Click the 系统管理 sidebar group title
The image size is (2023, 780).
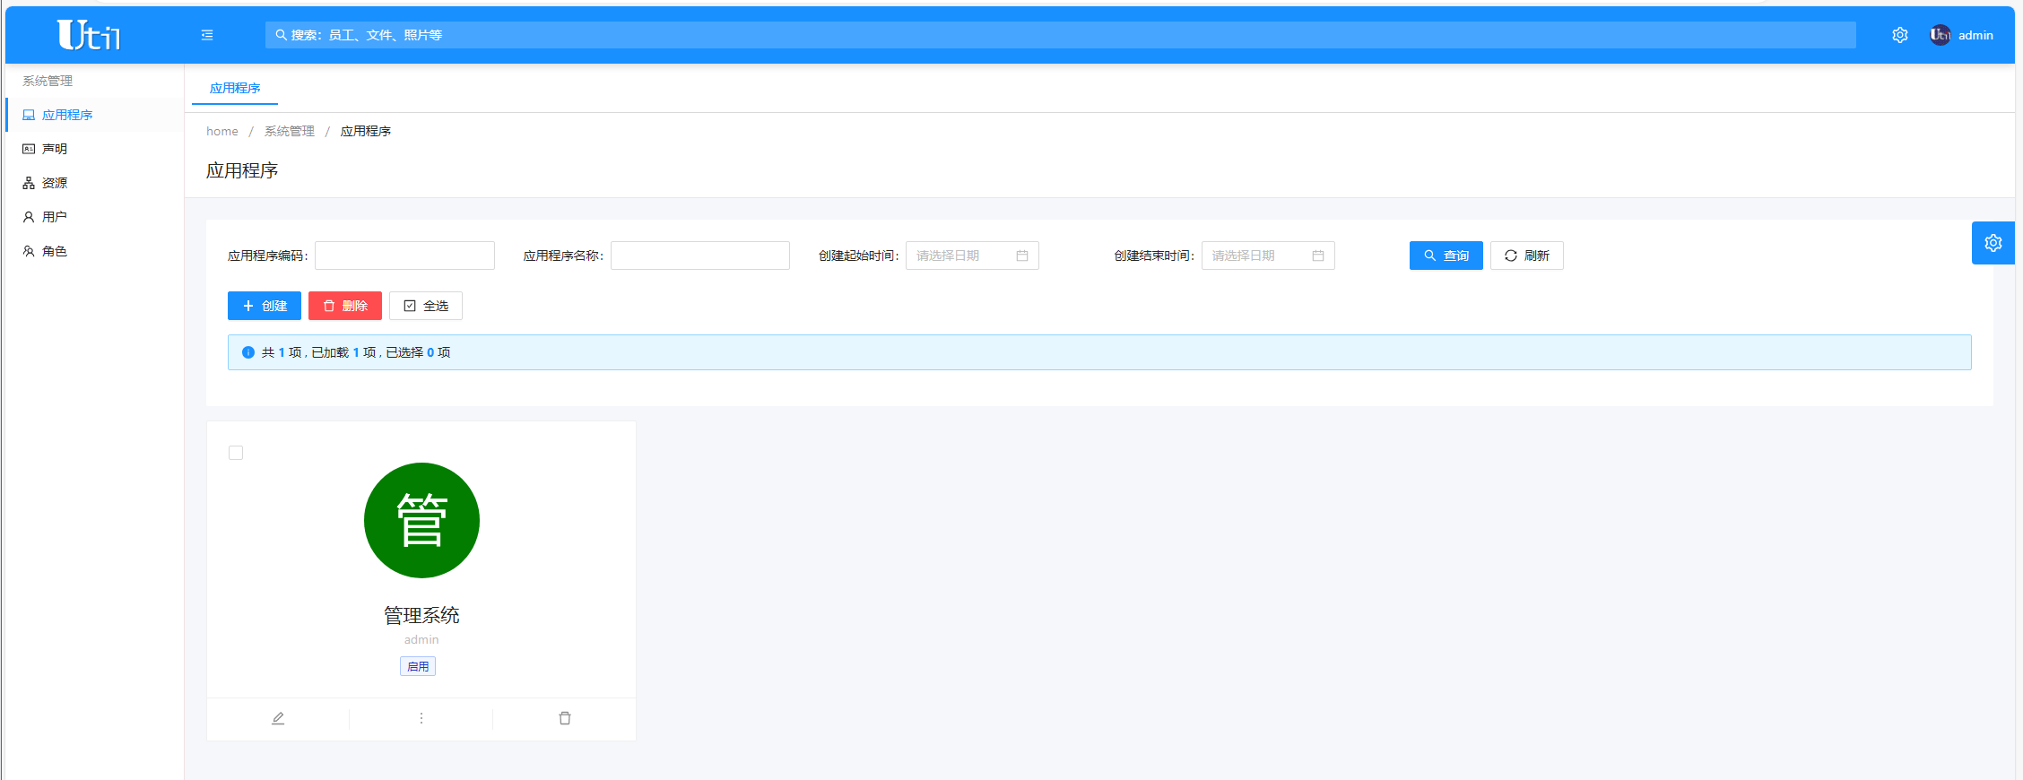pyautogui.click(x=48, y=81)
